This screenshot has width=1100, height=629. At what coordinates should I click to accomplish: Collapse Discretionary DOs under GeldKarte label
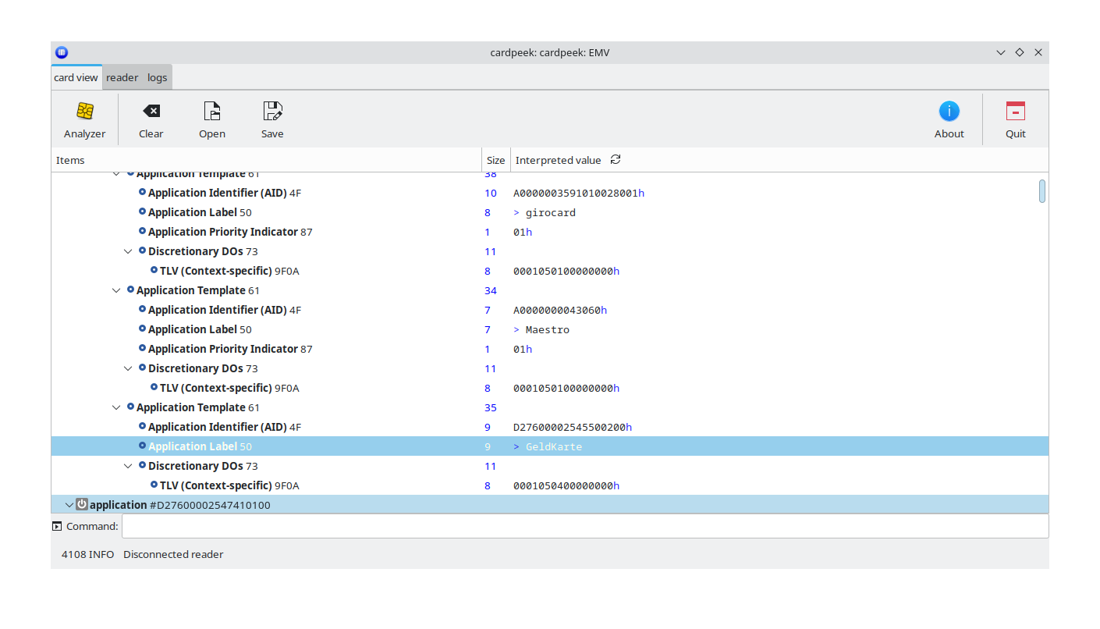pyautogui.click(x=128, y=466)
